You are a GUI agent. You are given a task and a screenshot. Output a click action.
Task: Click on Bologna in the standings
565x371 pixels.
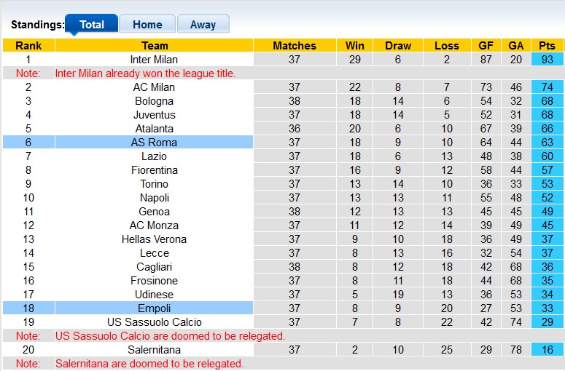(154, 101)
